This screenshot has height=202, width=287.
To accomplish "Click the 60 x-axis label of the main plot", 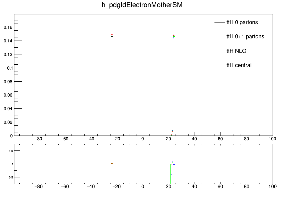I will (x=220, y=139).
